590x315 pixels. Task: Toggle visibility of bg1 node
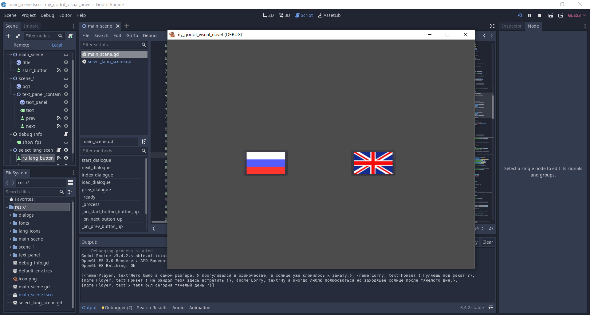click(x=66, y=86)
